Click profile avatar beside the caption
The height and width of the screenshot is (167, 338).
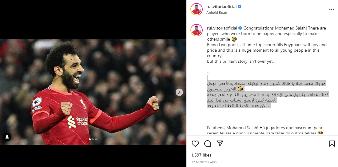click(x=197, y=30)
